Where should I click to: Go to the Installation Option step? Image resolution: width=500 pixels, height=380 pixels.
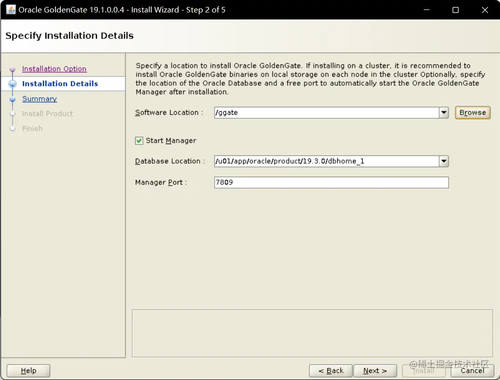pos(54,68)
